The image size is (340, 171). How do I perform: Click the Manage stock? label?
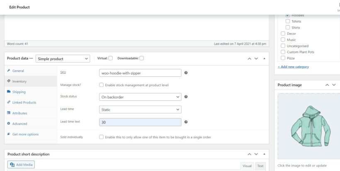(x=70, y=85)
